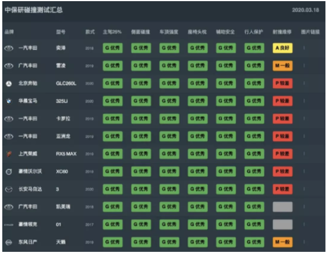Select the 耐撞维修 column header
The height and width of the screenshot is (253, 326).
point(282,32)
